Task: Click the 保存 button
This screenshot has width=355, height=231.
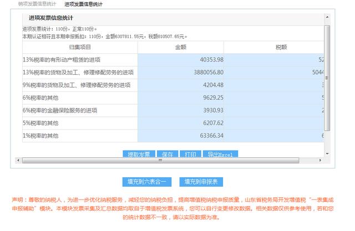Action: [x=168, y=154]
